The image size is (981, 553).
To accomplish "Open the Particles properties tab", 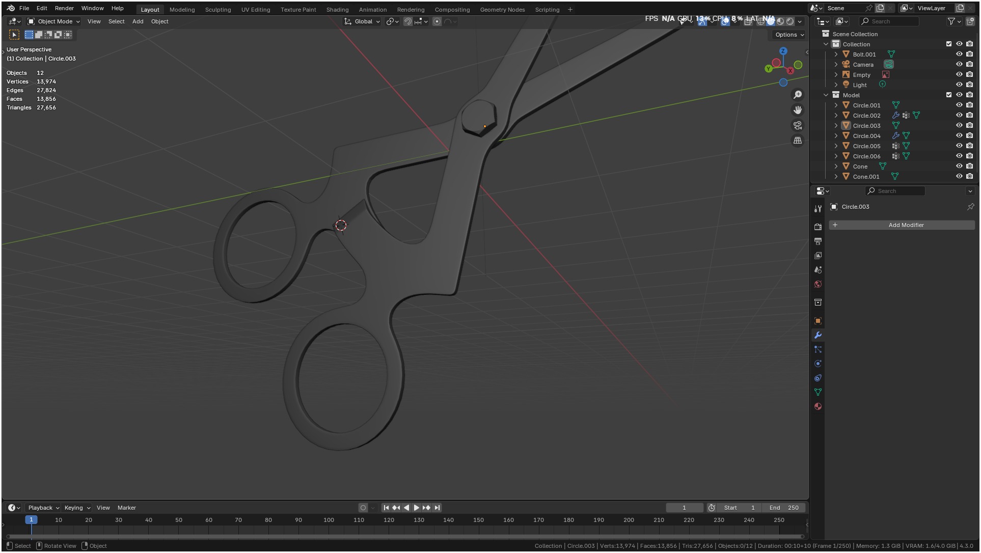I will tap(818, 349).
